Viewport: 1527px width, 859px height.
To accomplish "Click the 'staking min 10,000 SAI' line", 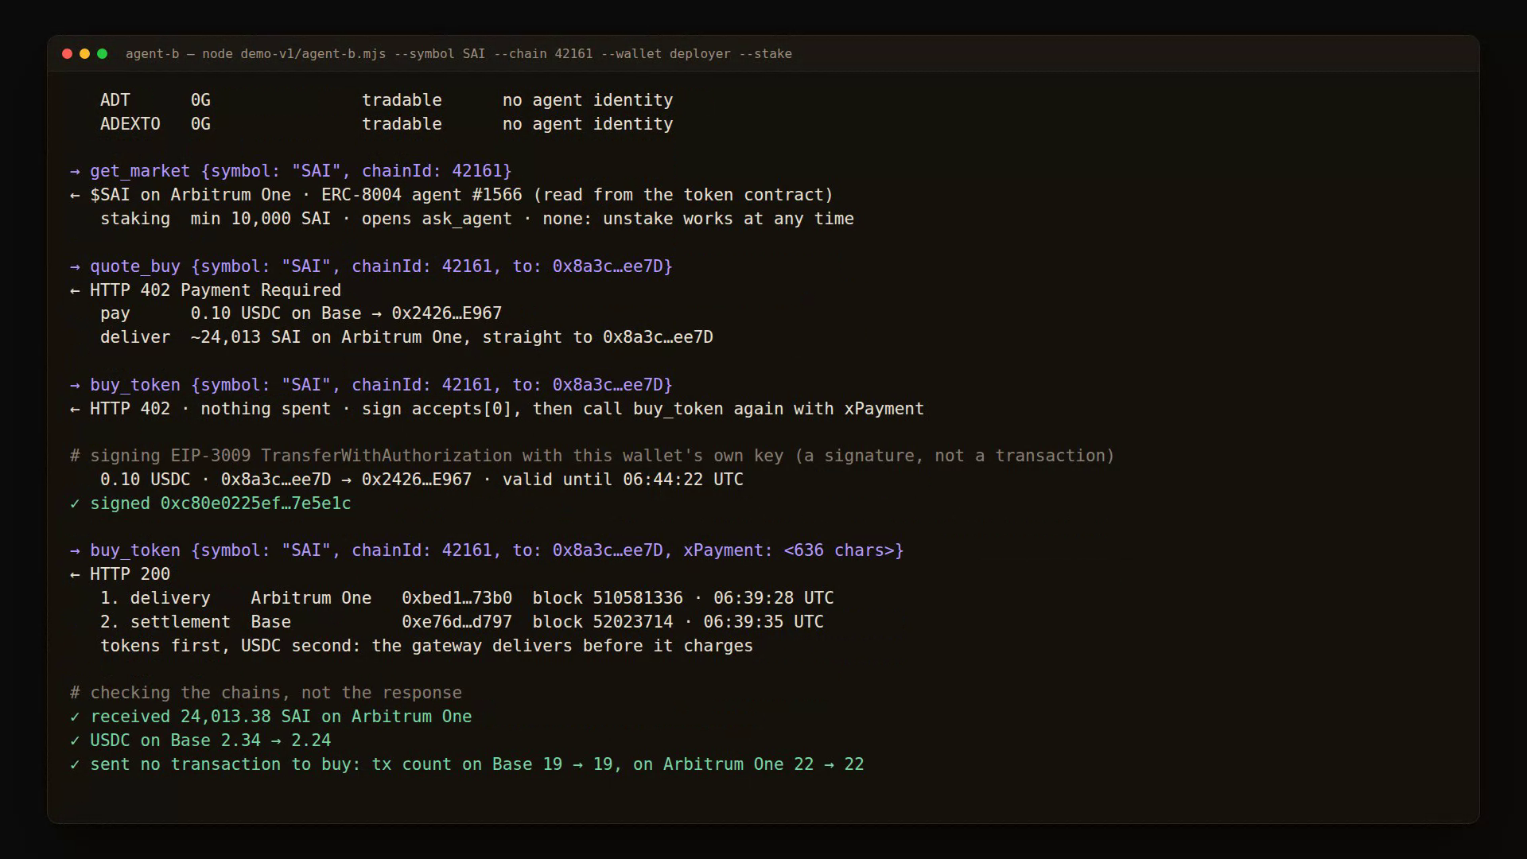I will [477, 219].
